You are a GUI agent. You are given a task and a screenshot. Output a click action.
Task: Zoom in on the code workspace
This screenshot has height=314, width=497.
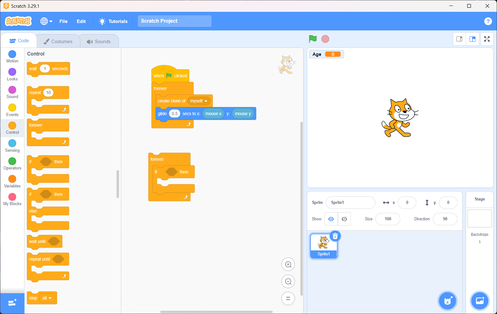point(288,265)
